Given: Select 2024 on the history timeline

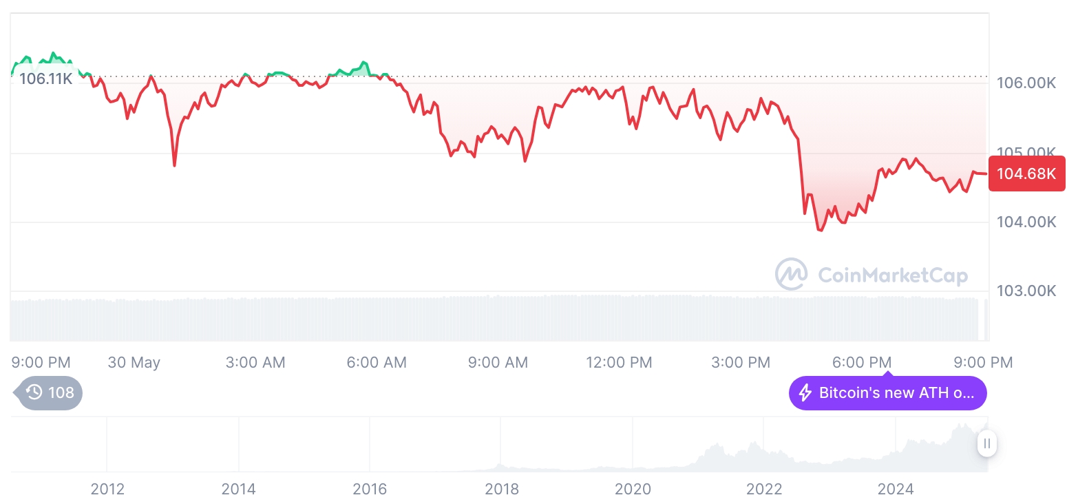Looking at the screenshot, I should point(896,490).
